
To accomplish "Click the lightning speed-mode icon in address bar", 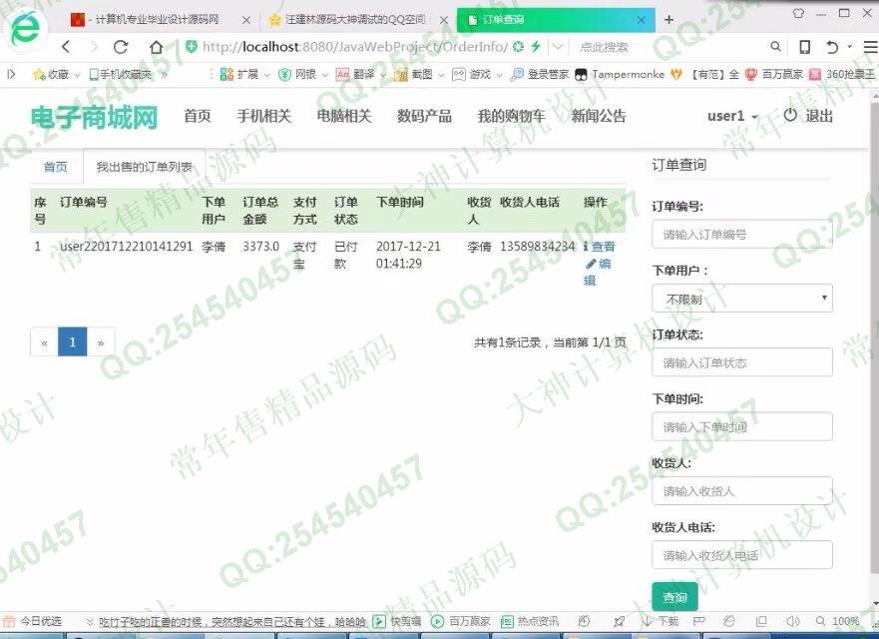I will 536,47.
